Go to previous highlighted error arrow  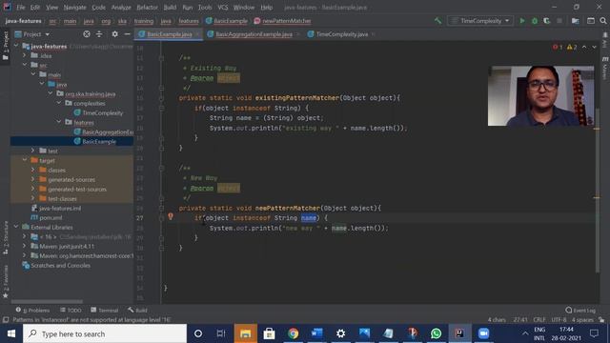click(584, 47)
